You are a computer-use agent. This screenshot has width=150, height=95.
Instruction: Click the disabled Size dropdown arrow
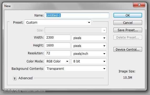click(x=104, y=30)
